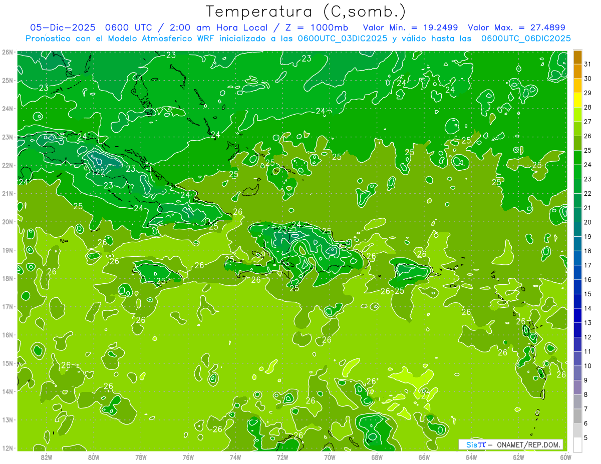Click the 26N latitude axis label

point(7,52)
